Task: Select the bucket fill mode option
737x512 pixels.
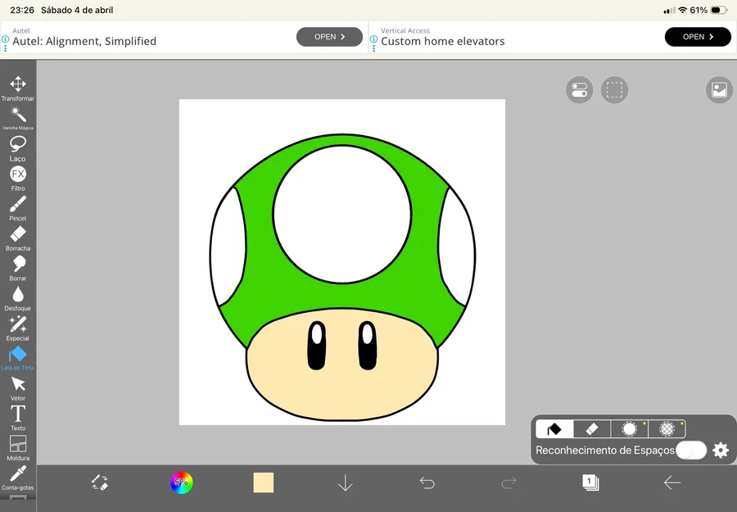Action: pos(554,428)
